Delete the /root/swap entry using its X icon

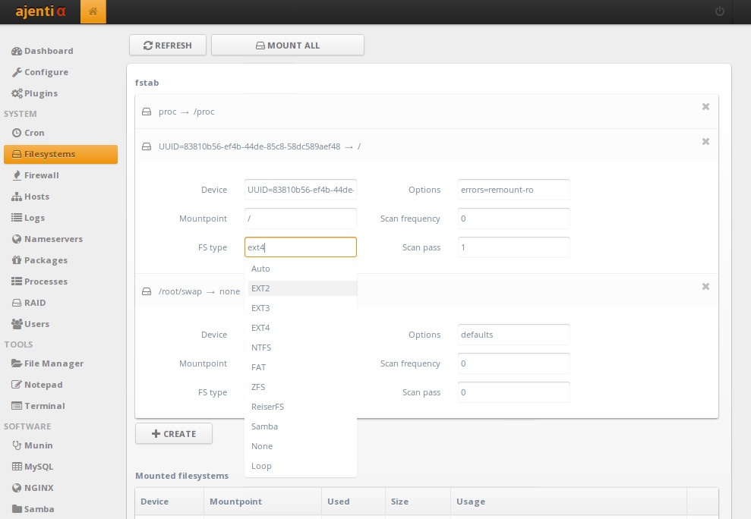click(x=705, y=287)
